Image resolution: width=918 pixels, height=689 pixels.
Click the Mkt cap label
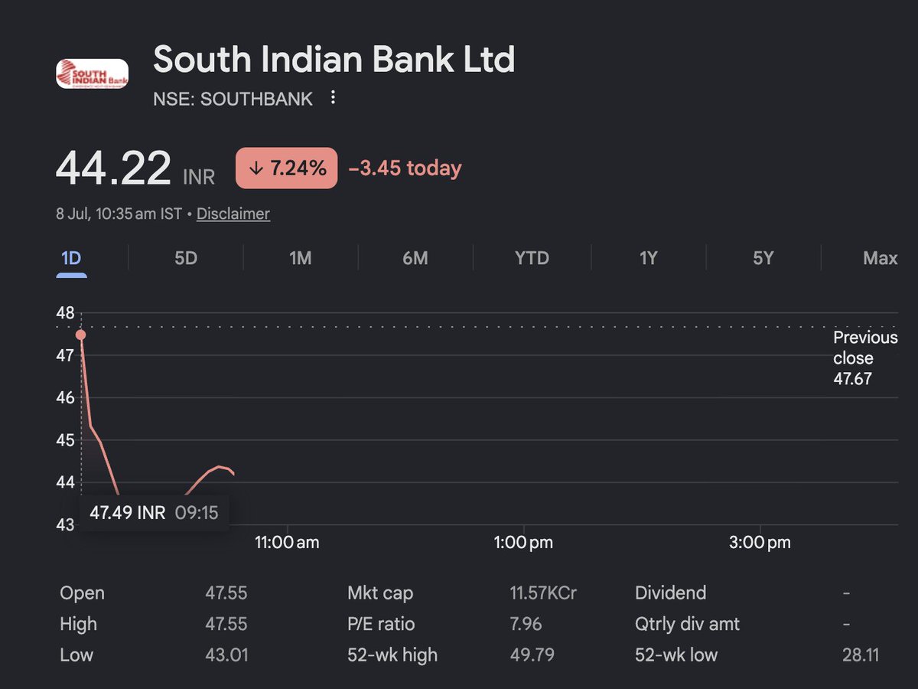380,593
